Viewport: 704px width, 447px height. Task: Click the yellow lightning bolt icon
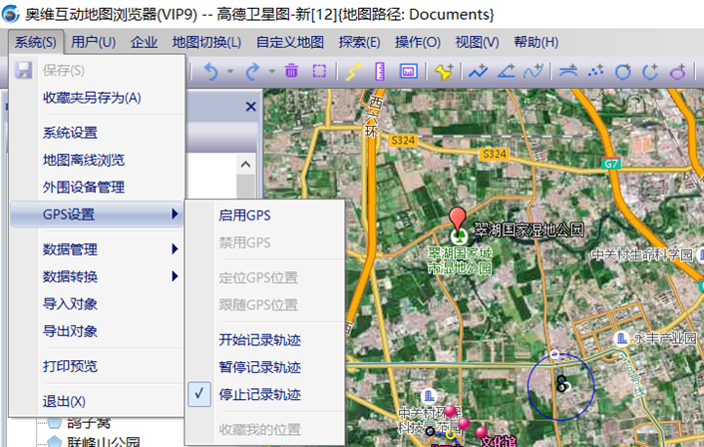[353, 71]
